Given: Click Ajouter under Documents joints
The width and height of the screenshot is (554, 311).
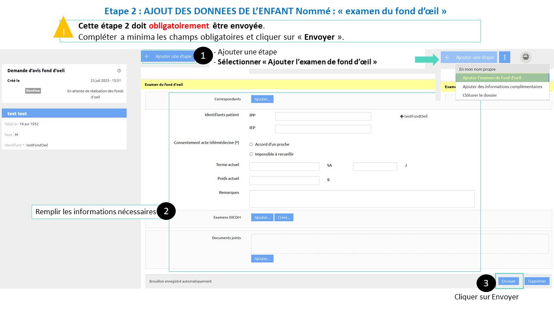Looking at the screenshot, I should coord(262,258).
